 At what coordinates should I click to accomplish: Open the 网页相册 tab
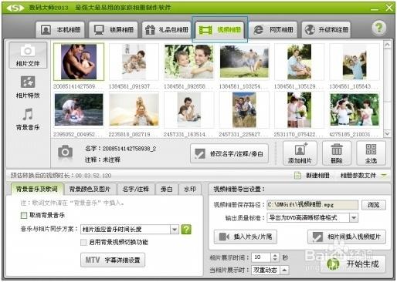[273, 30]
